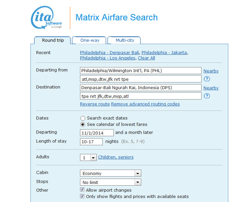Switch to the One-way tab
239x202 pixels.
click(x=90, y=40)
